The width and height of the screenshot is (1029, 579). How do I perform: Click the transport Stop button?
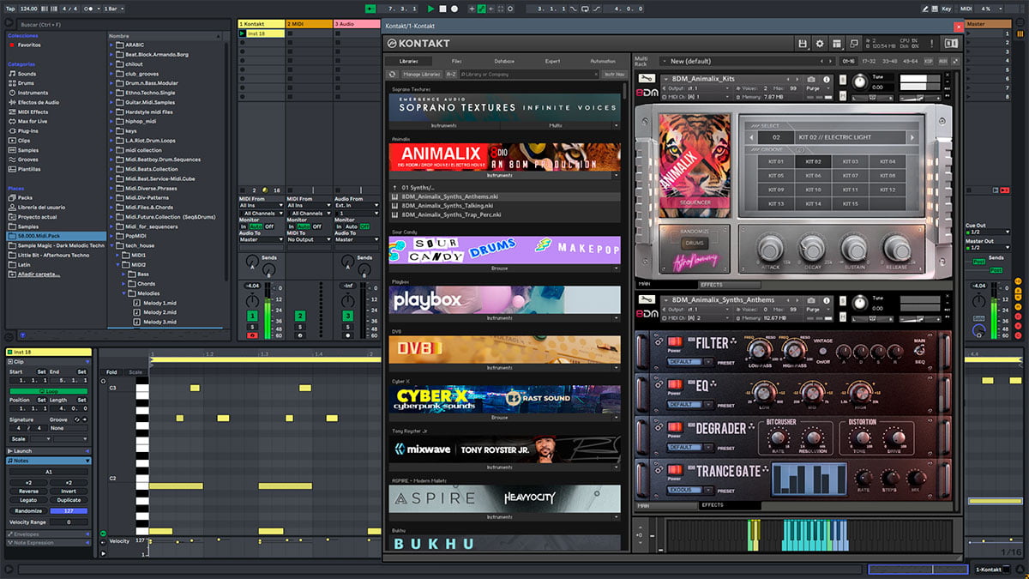coord(442,9)
